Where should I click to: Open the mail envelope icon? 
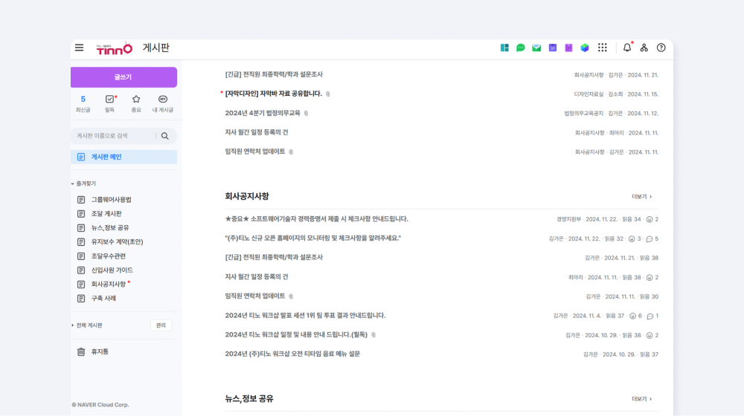(536, 48)
